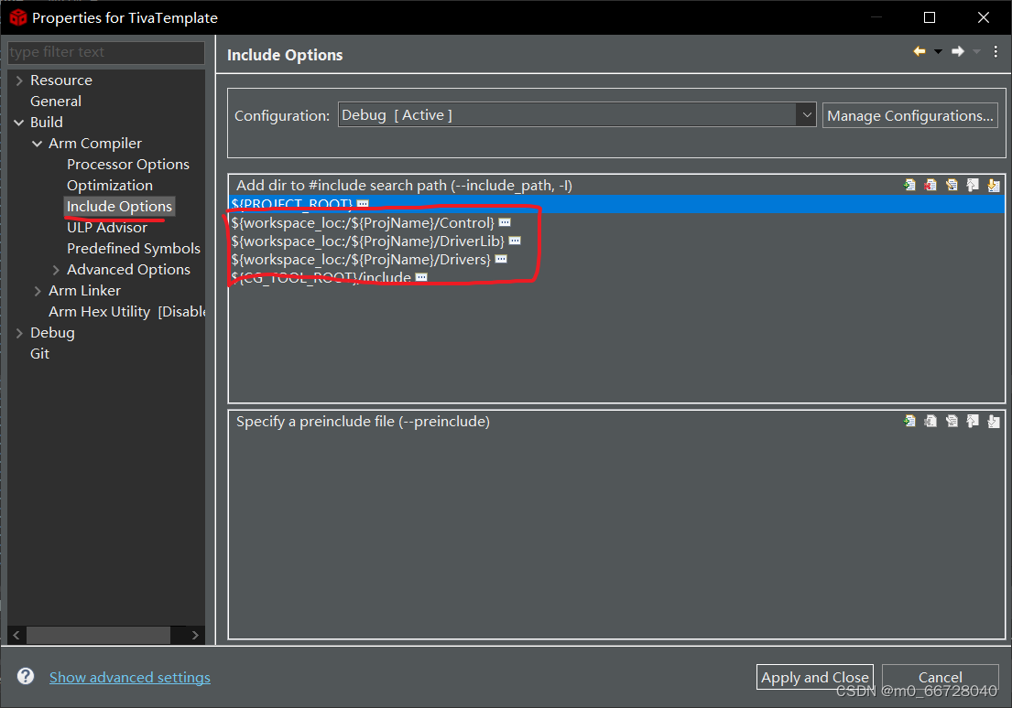
Task: Click Manage Configurations button
Action: click(x=910, y=115)
